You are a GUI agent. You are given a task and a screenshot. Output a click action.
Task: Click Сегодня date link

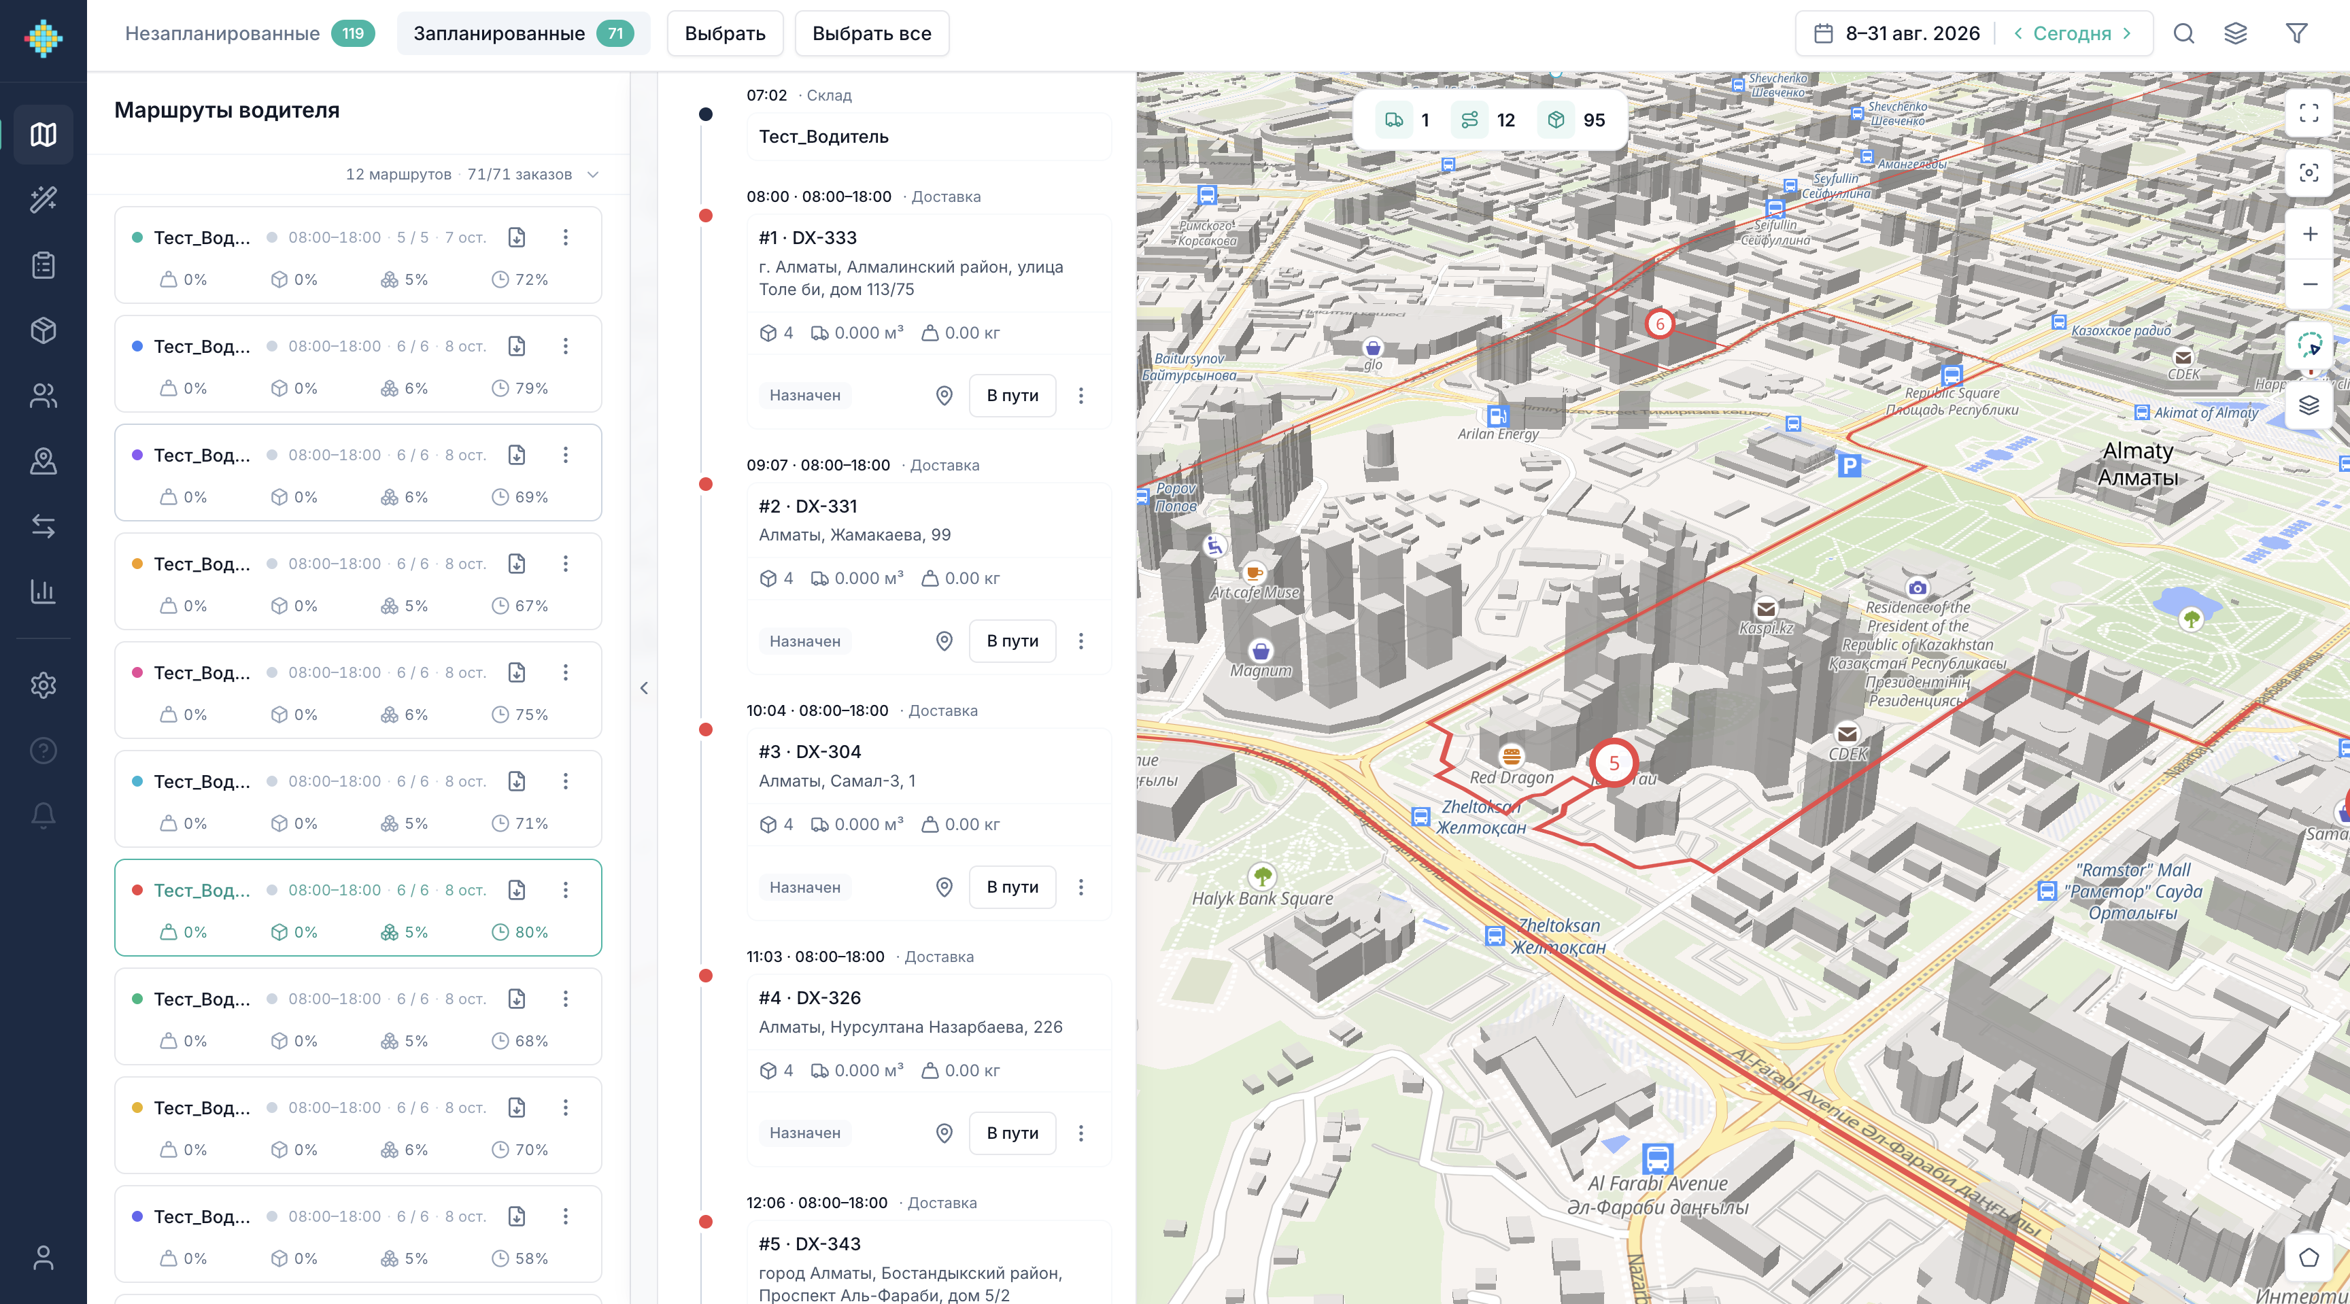tap(2073, 34)
